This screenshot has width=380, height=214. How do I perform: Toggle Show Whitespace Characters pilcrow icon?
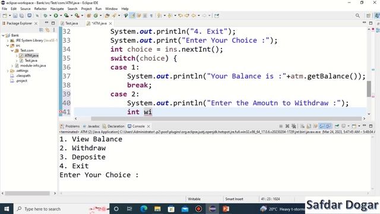coord(151,15)
